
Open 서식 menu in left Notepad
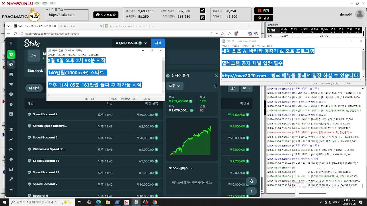pyautogui.click(x=71, y=55)
